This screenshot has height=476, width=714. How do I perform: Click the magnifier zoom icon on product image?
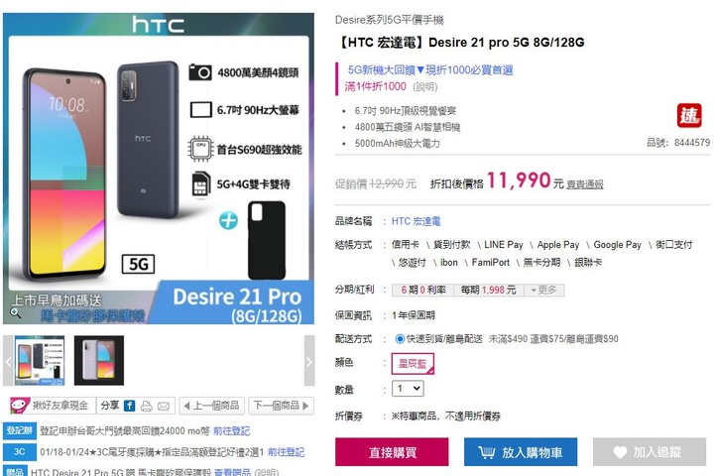(x=16, y=312)
